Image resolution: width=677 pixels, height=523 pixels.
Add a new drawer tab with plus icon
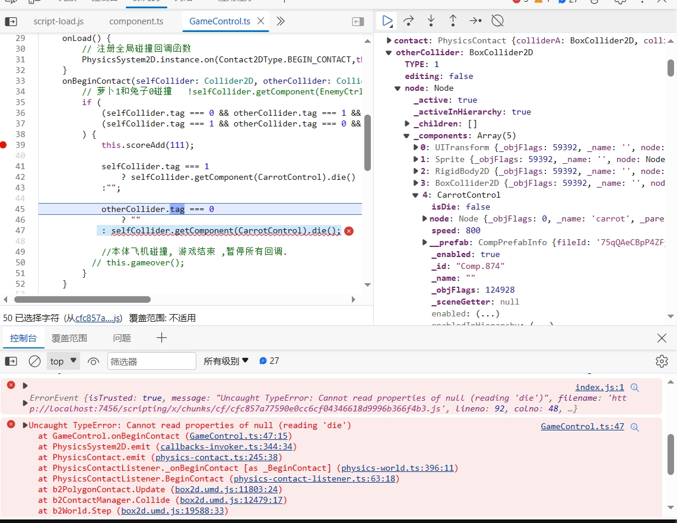(161, 338)
